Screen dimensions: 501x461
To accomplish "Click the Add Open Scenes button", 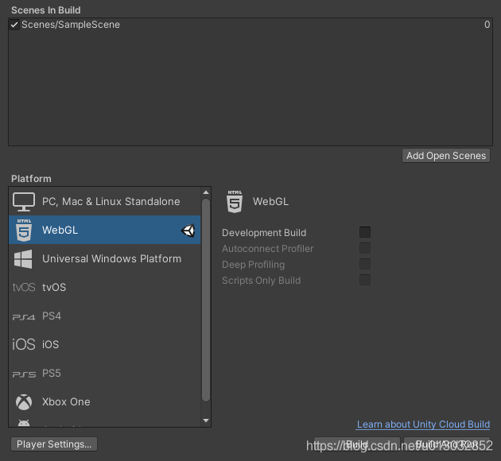I will (446, 156).
